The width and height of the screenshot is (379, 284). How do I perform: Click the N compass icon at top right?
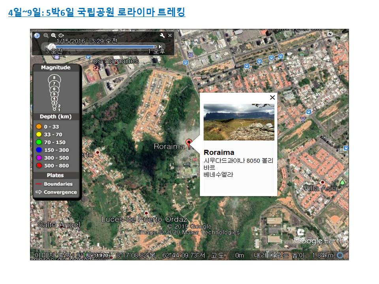coord(330,34)
